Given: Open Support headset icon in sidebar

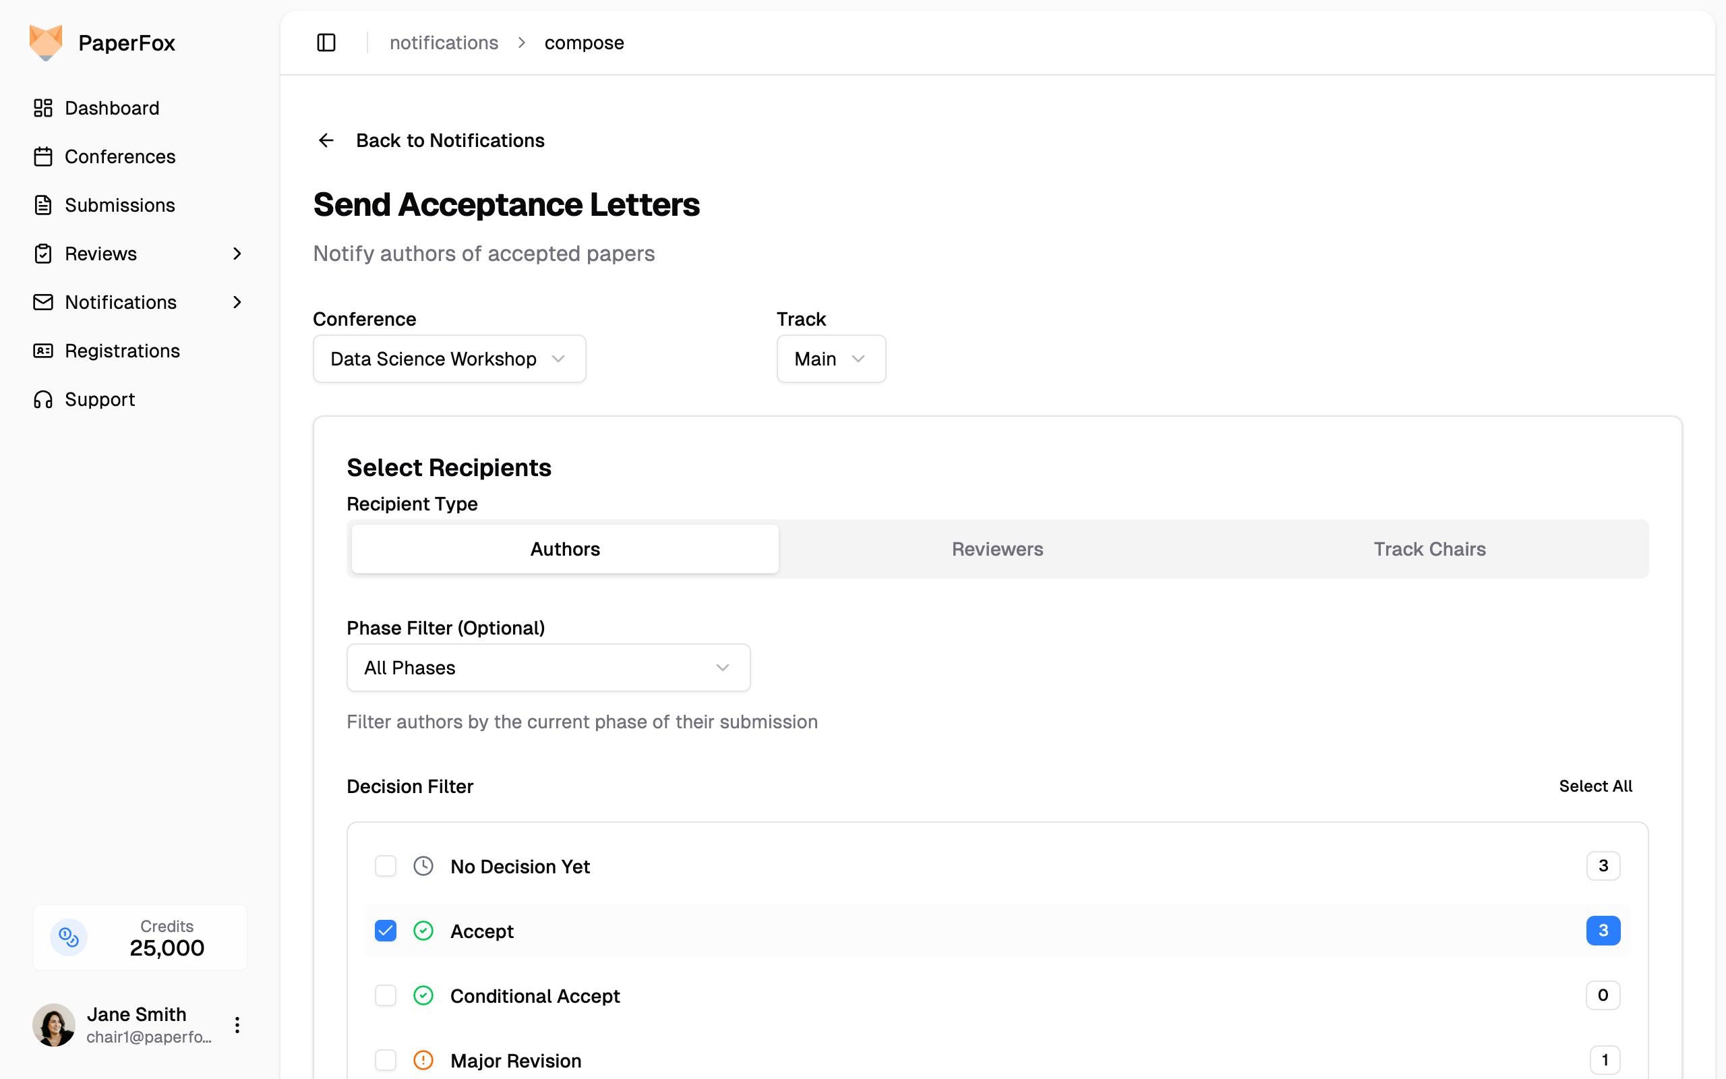Looking at the screenshot, I should (x=42, y=399).
